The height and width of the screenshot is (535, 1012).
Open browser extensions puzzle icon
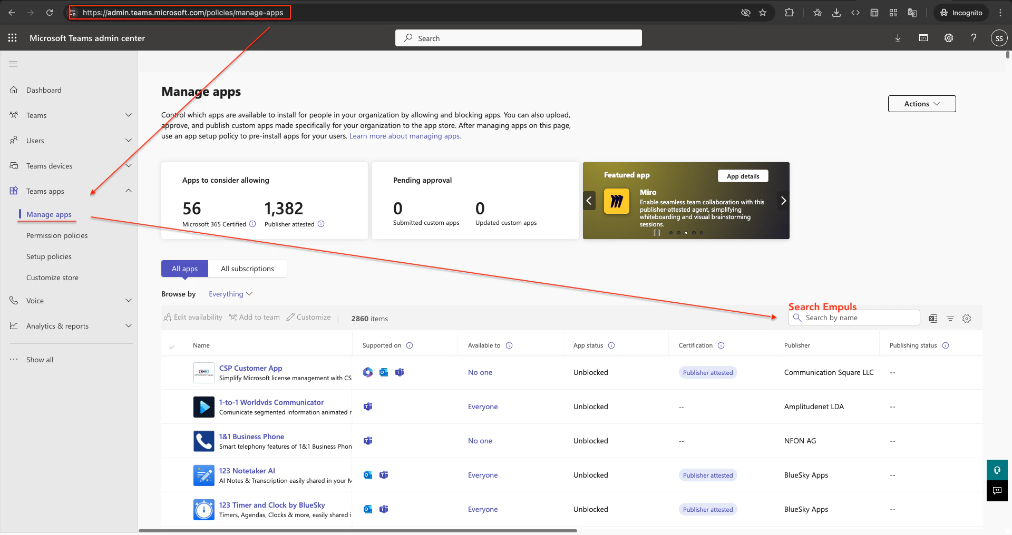point(789,13)
